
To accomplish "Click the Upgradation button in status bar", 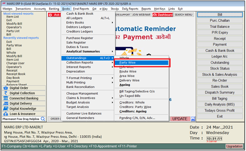I will [x=234, y=146].
